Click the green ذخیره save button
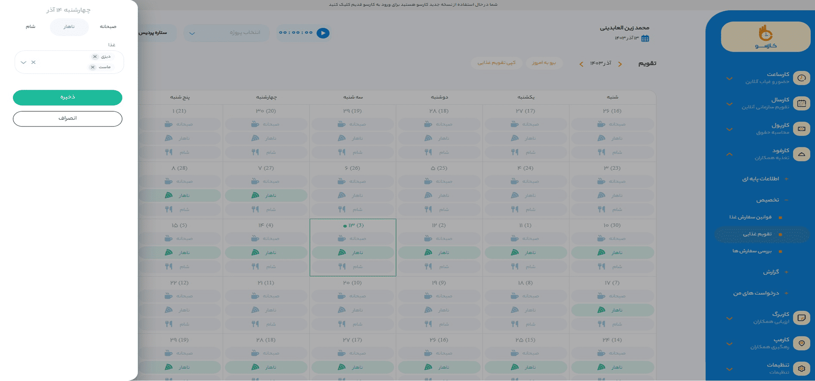This screenshot has width=815, height=381. [68, 98]
